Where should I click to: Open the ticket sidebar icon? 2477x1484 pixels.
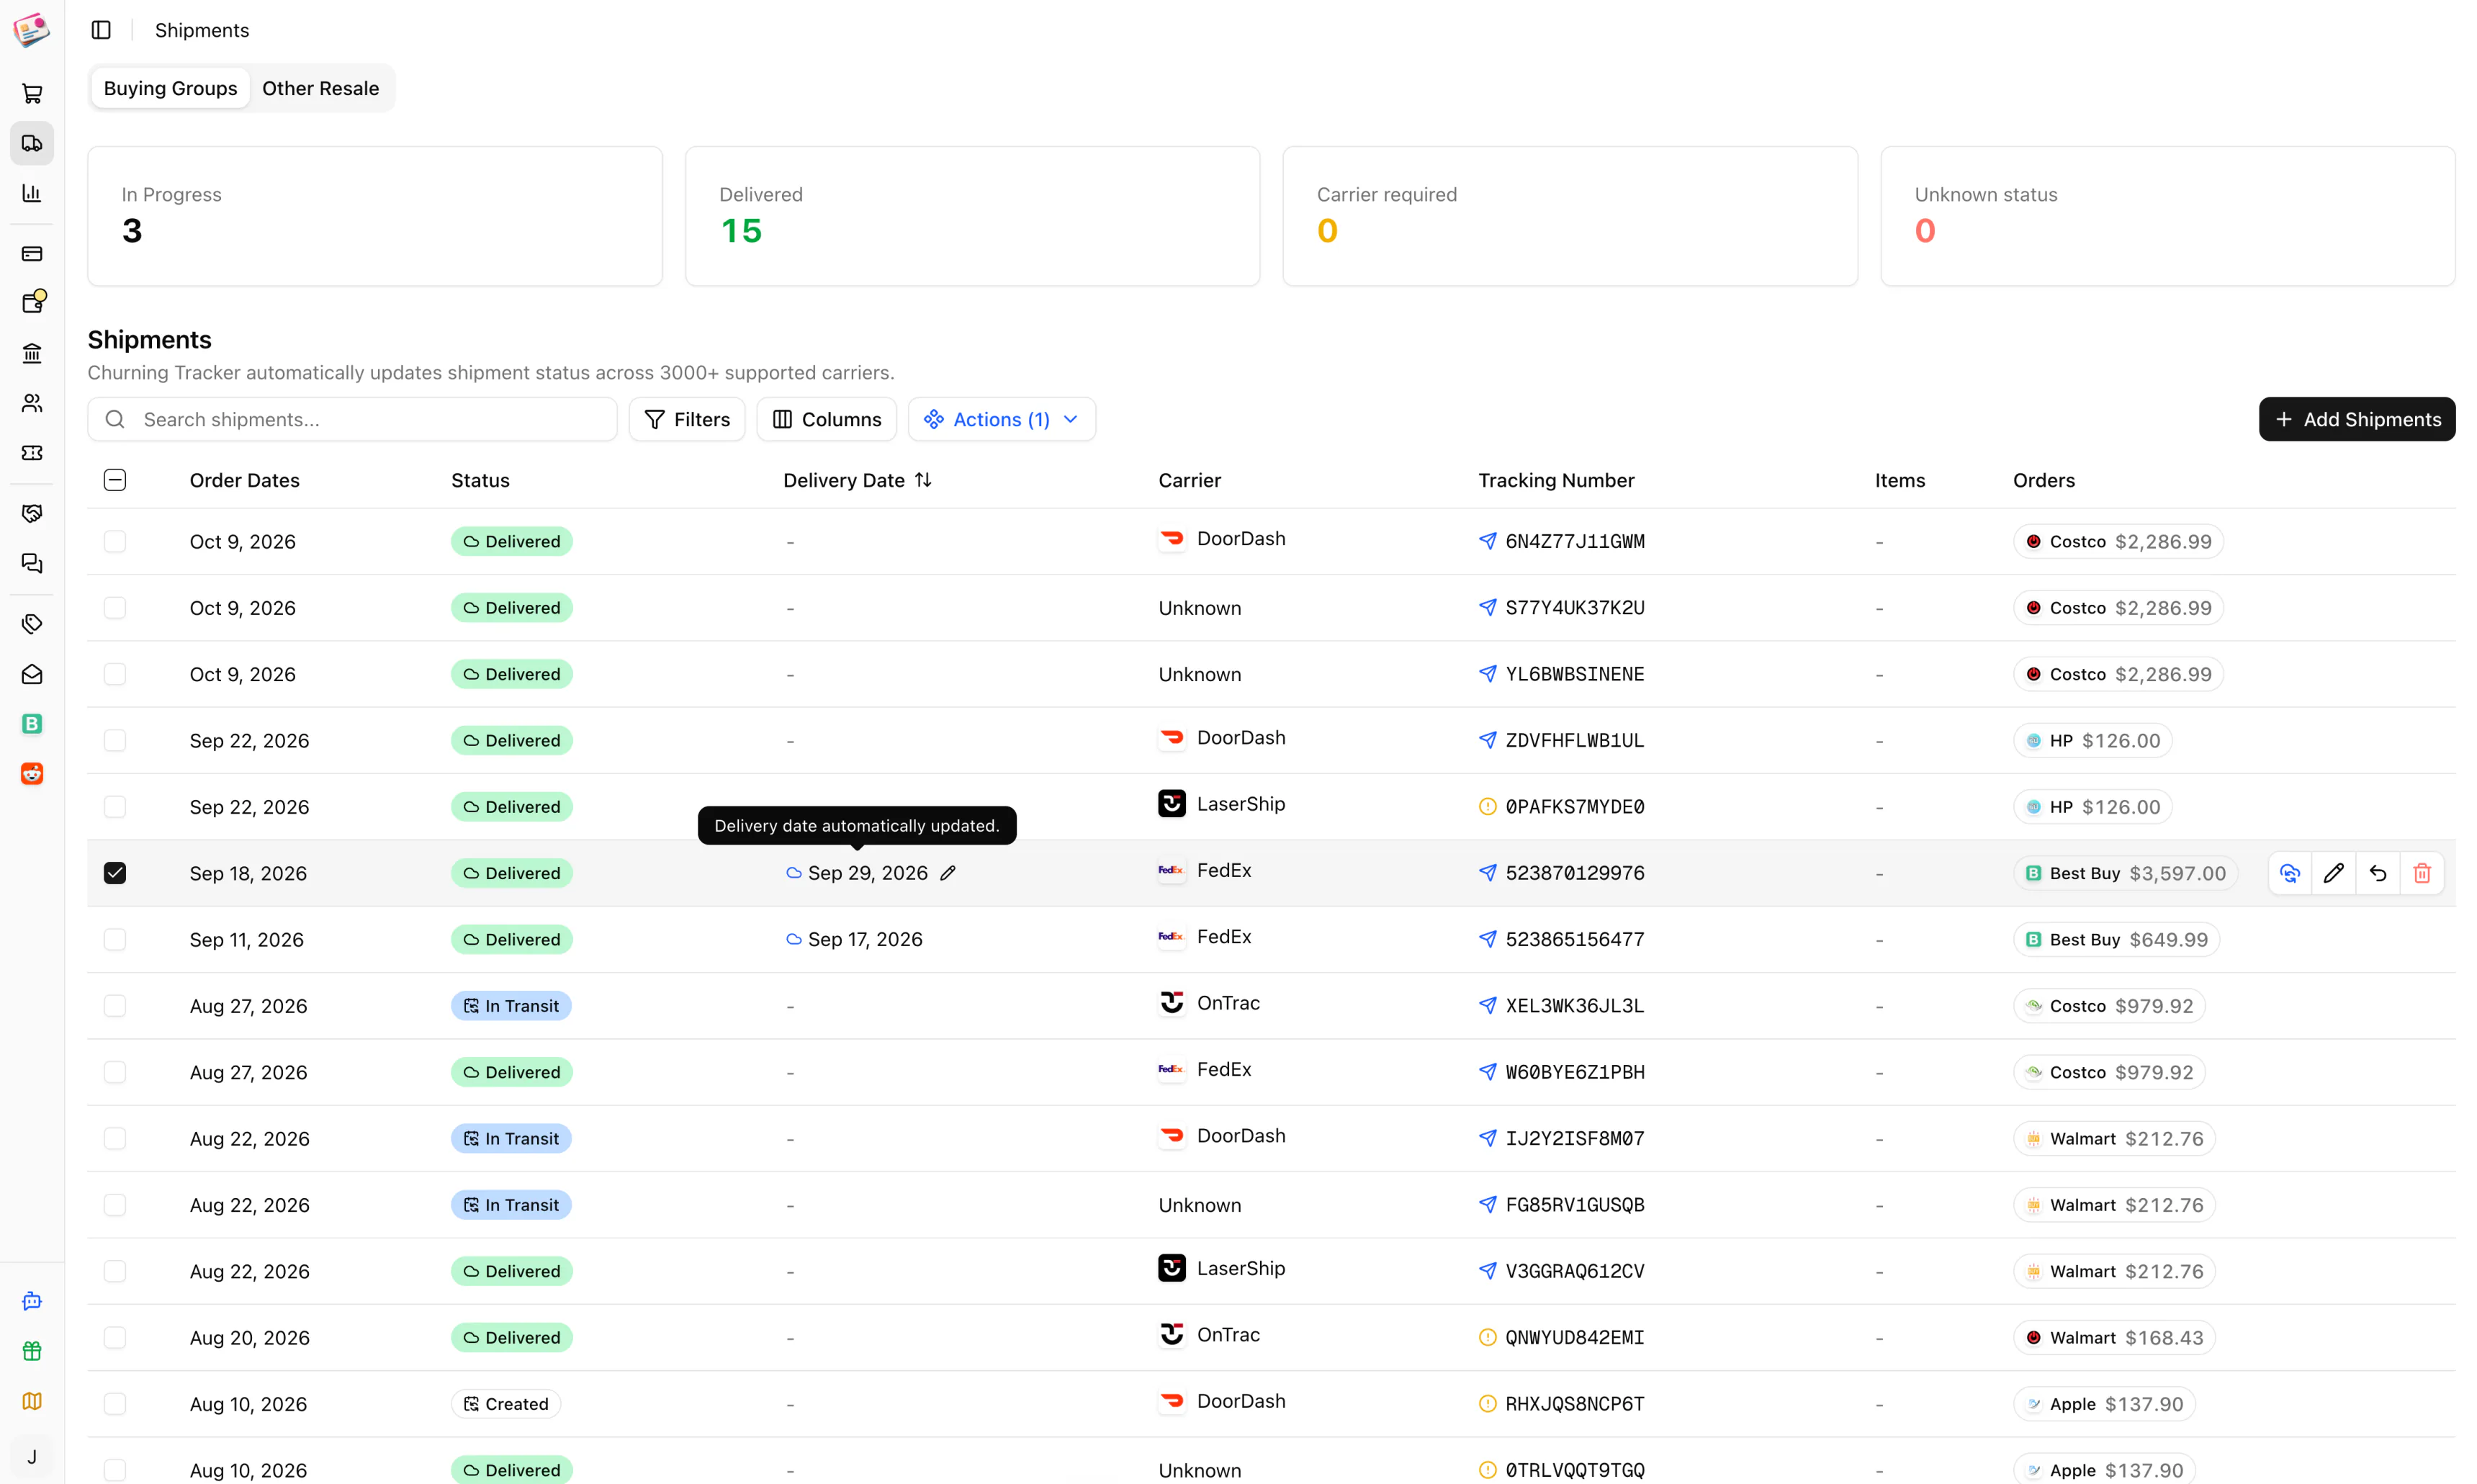click(x=32, y=453)
